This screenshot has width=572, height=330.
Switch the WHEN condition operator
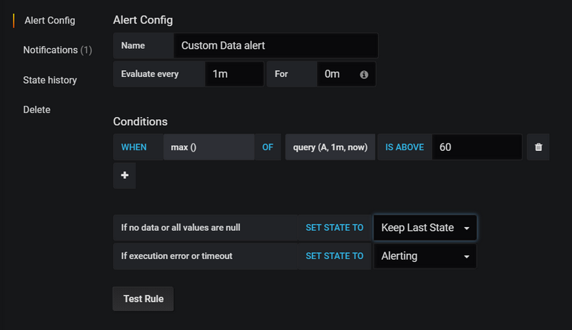click(x=134, y=147)
